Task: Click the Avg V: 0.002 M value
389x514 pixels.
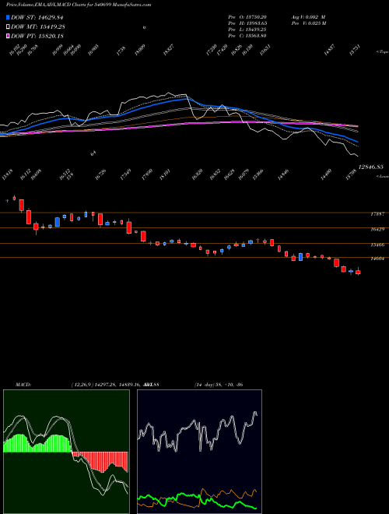Action: pyautogui.click(x=308, y=16)
